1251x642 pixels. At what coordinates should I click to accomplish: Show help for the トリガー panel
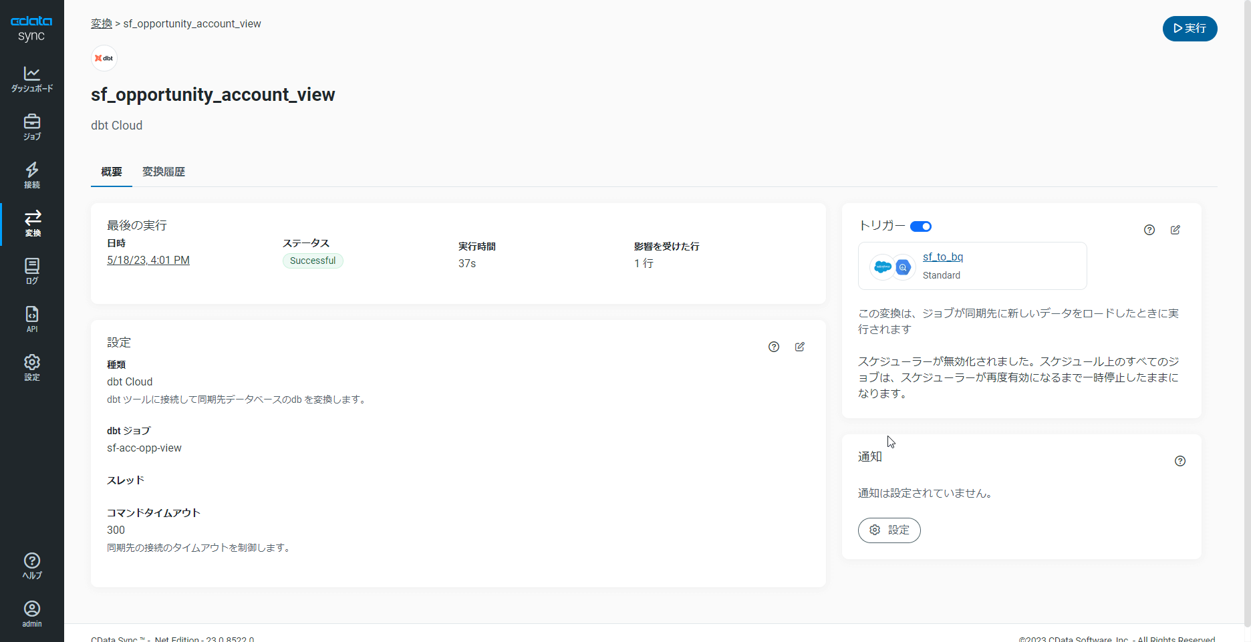1149,230
